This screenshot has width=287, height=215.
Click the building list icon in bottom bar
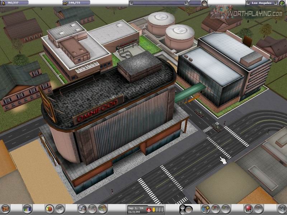click(82, 208)
